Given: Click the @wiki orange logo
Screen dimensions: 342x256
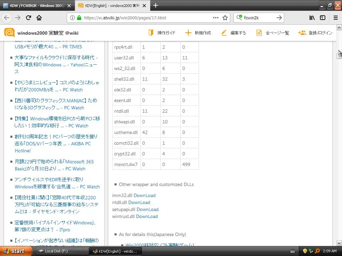Looking at the screenshot, I should pos(9,33).
